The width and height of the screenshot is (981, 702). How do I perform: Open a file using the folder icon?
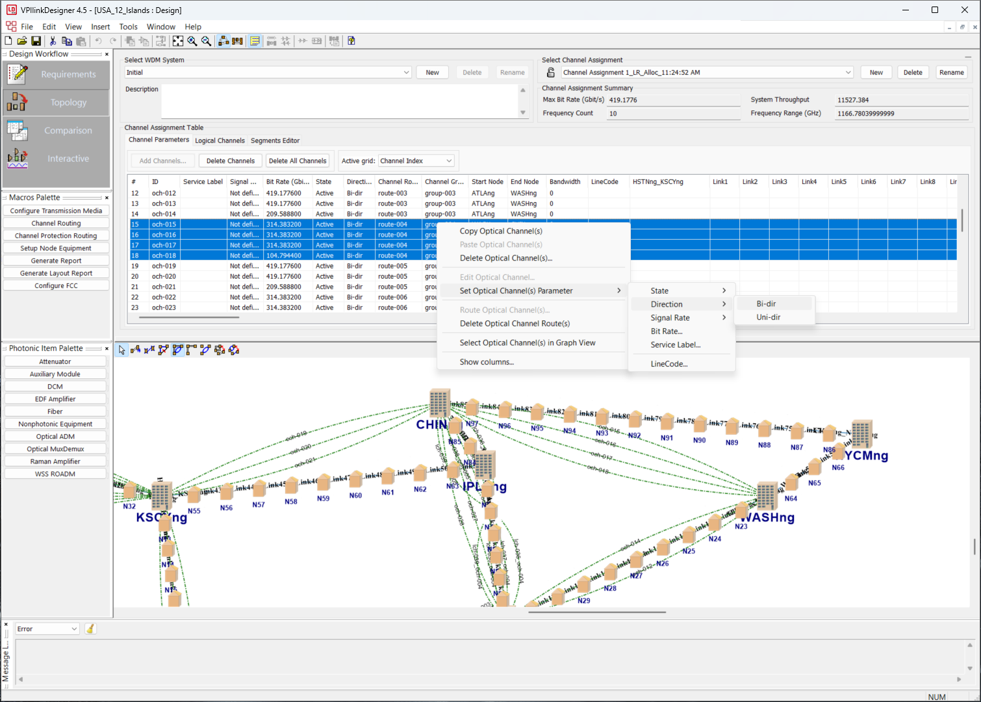coord(22,41)
